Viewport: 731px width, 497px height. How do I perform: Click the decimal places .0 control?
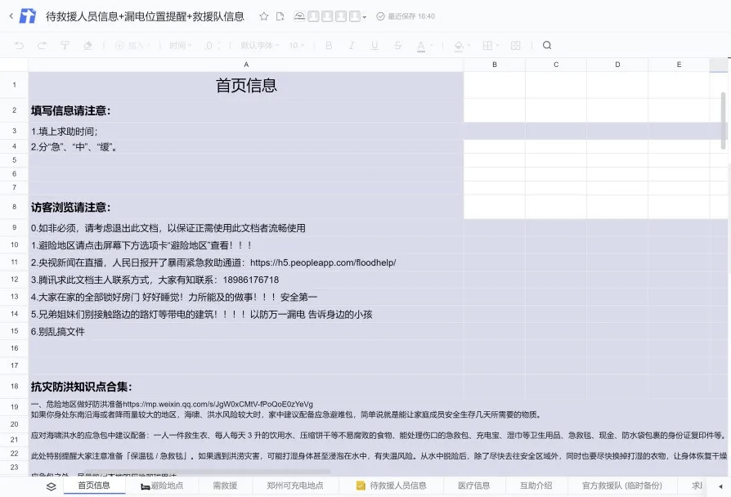(212, 45)
